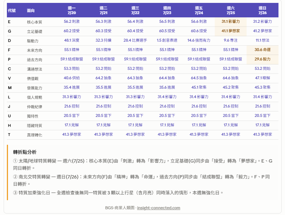
Task: Click the 53.3 開始 cell
Action: pyautogui.click(x=72, y=69)
